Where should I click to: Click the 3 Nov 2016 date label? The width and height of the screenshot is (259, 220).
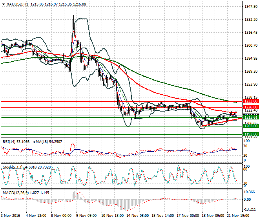pos(11,216)
